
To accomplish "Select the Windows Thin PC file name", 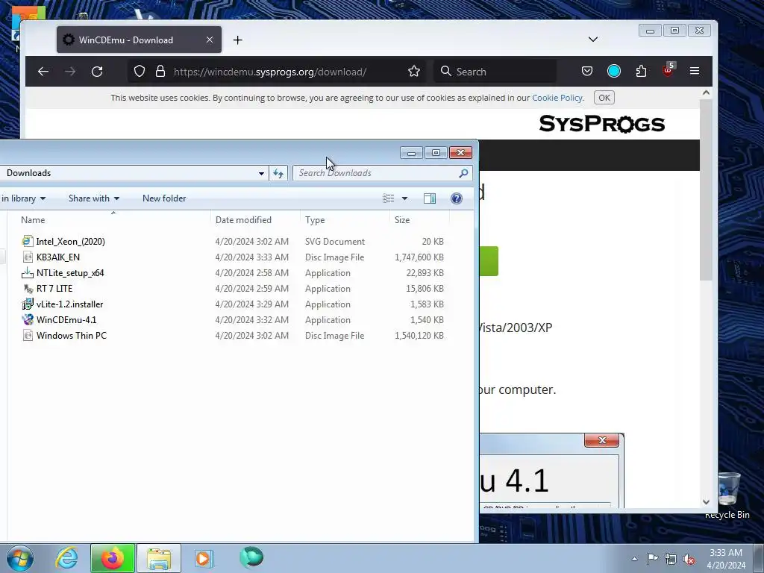I will [71, 336].
